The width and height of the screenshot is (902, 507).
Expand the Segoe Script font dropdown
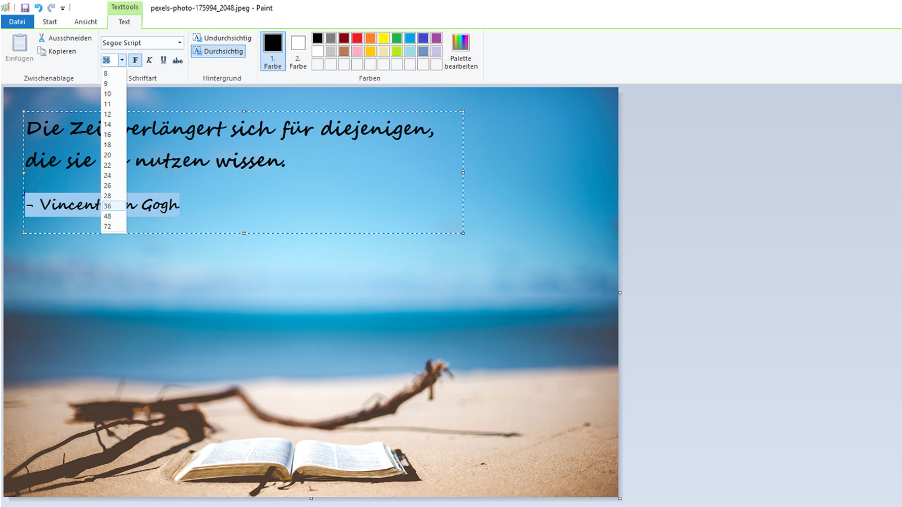(x=180, y=43)
